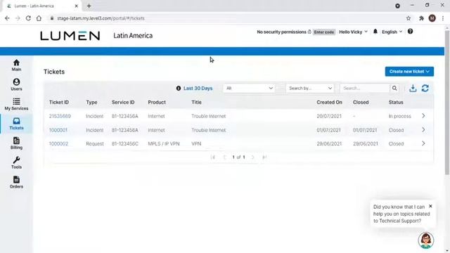Open details arrow for ticket 21535669
This screenshot has height=253, width=450.
click(x=423, y=116)
